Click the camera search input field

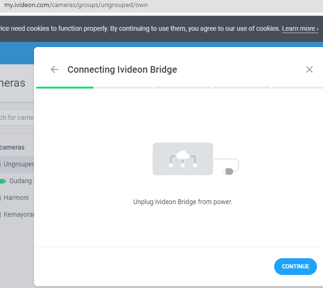[x=17, y=117]
